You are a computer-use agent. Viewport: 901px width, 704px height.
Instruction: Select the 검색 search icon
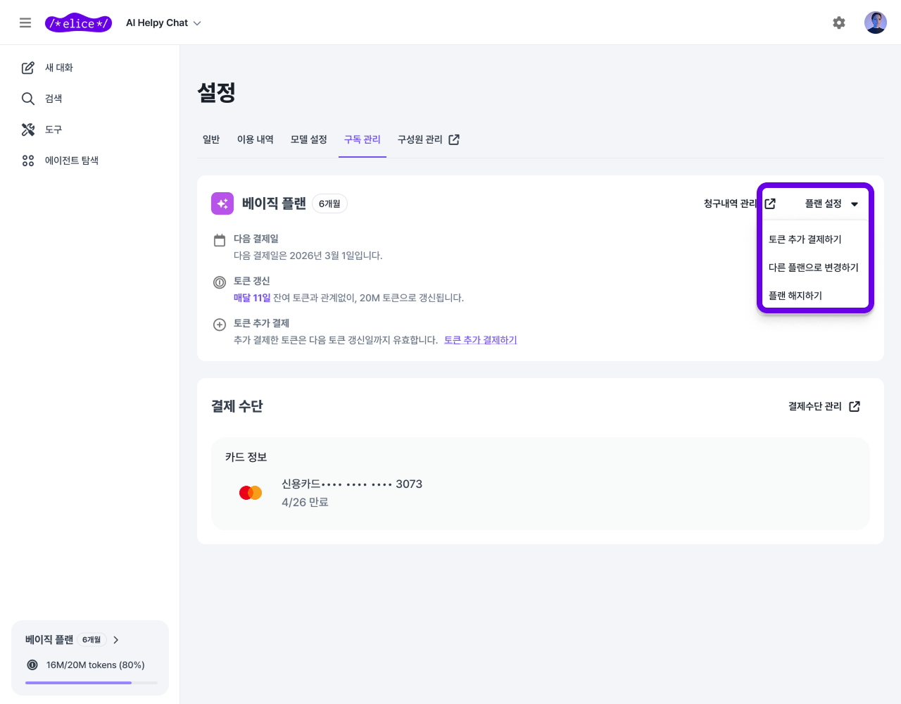point(27,99)
